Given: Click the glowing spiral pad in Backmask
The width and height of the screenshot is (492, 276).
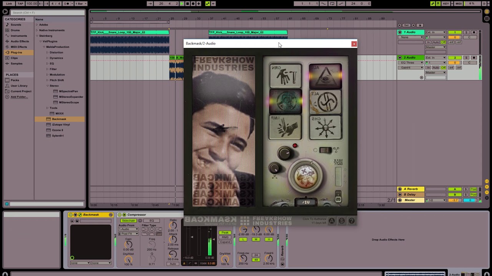Looking at the screenshot, I should [x=286, y=102].
